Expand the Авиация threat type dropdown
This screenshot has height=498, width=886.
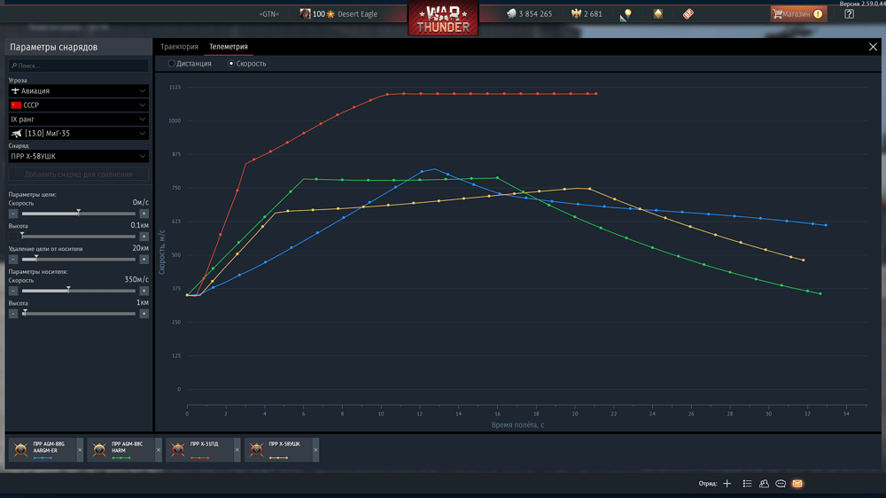coord(79,90)
